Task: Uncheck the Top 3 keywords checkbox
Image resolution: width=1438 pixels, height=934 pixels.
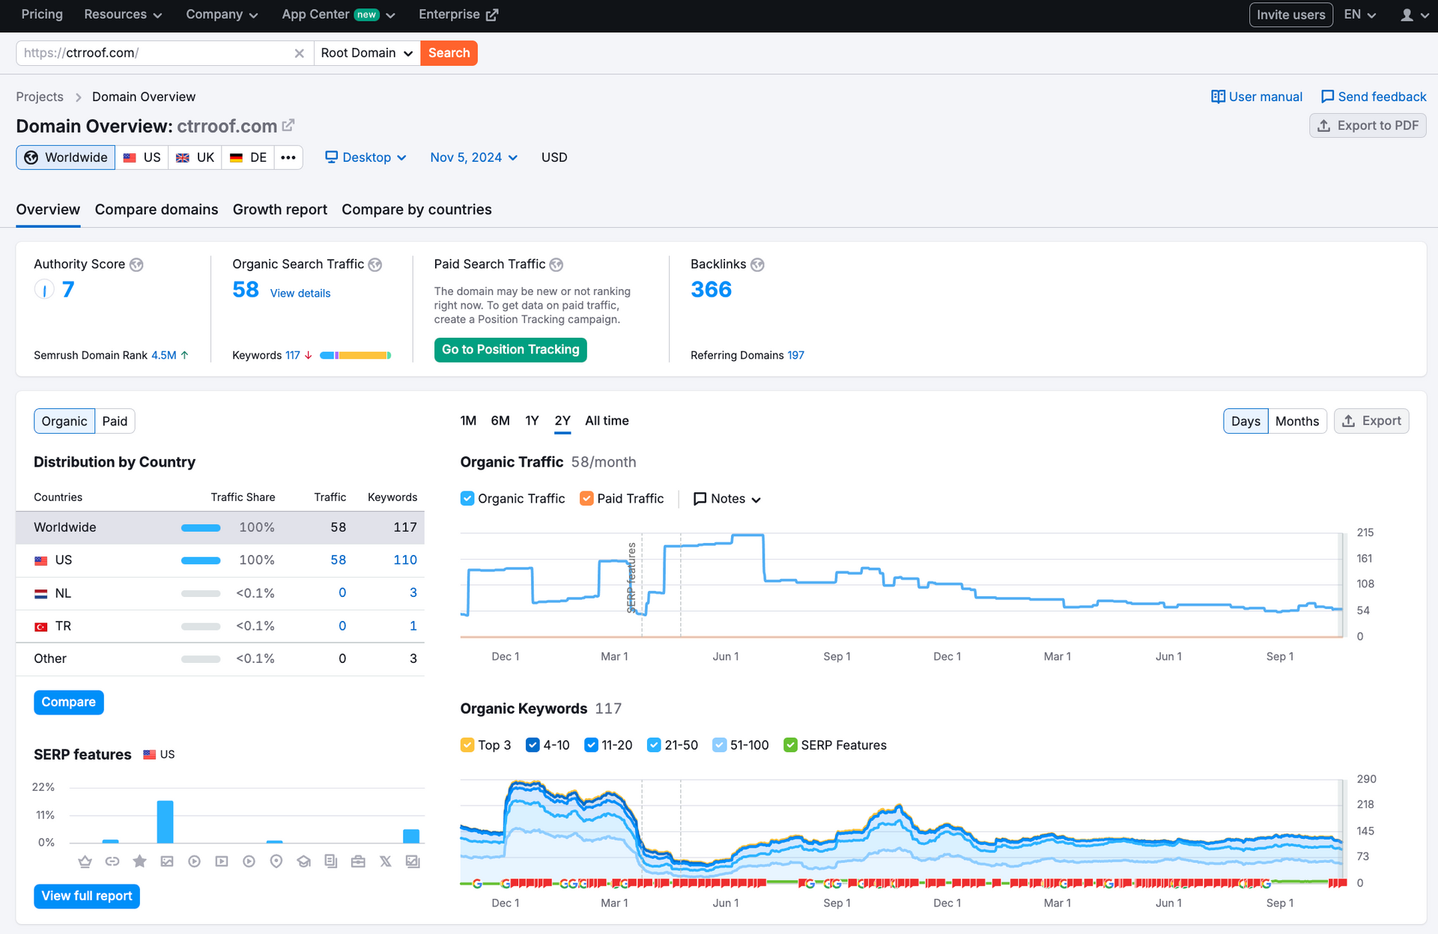Action: point(467,745)
